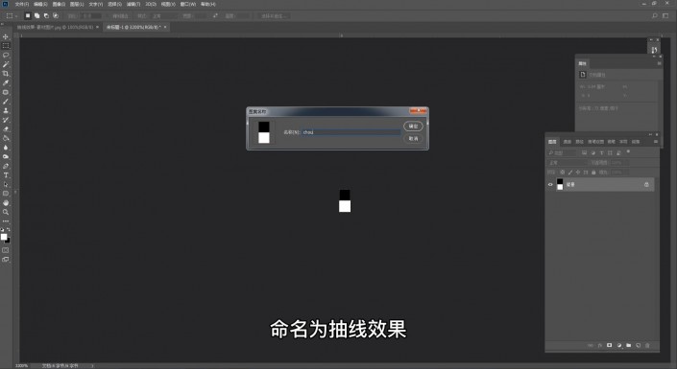The image size is (677, 369).
Task: Click the new layer icon in Layers panel
Action: click(x=639, y=345)
